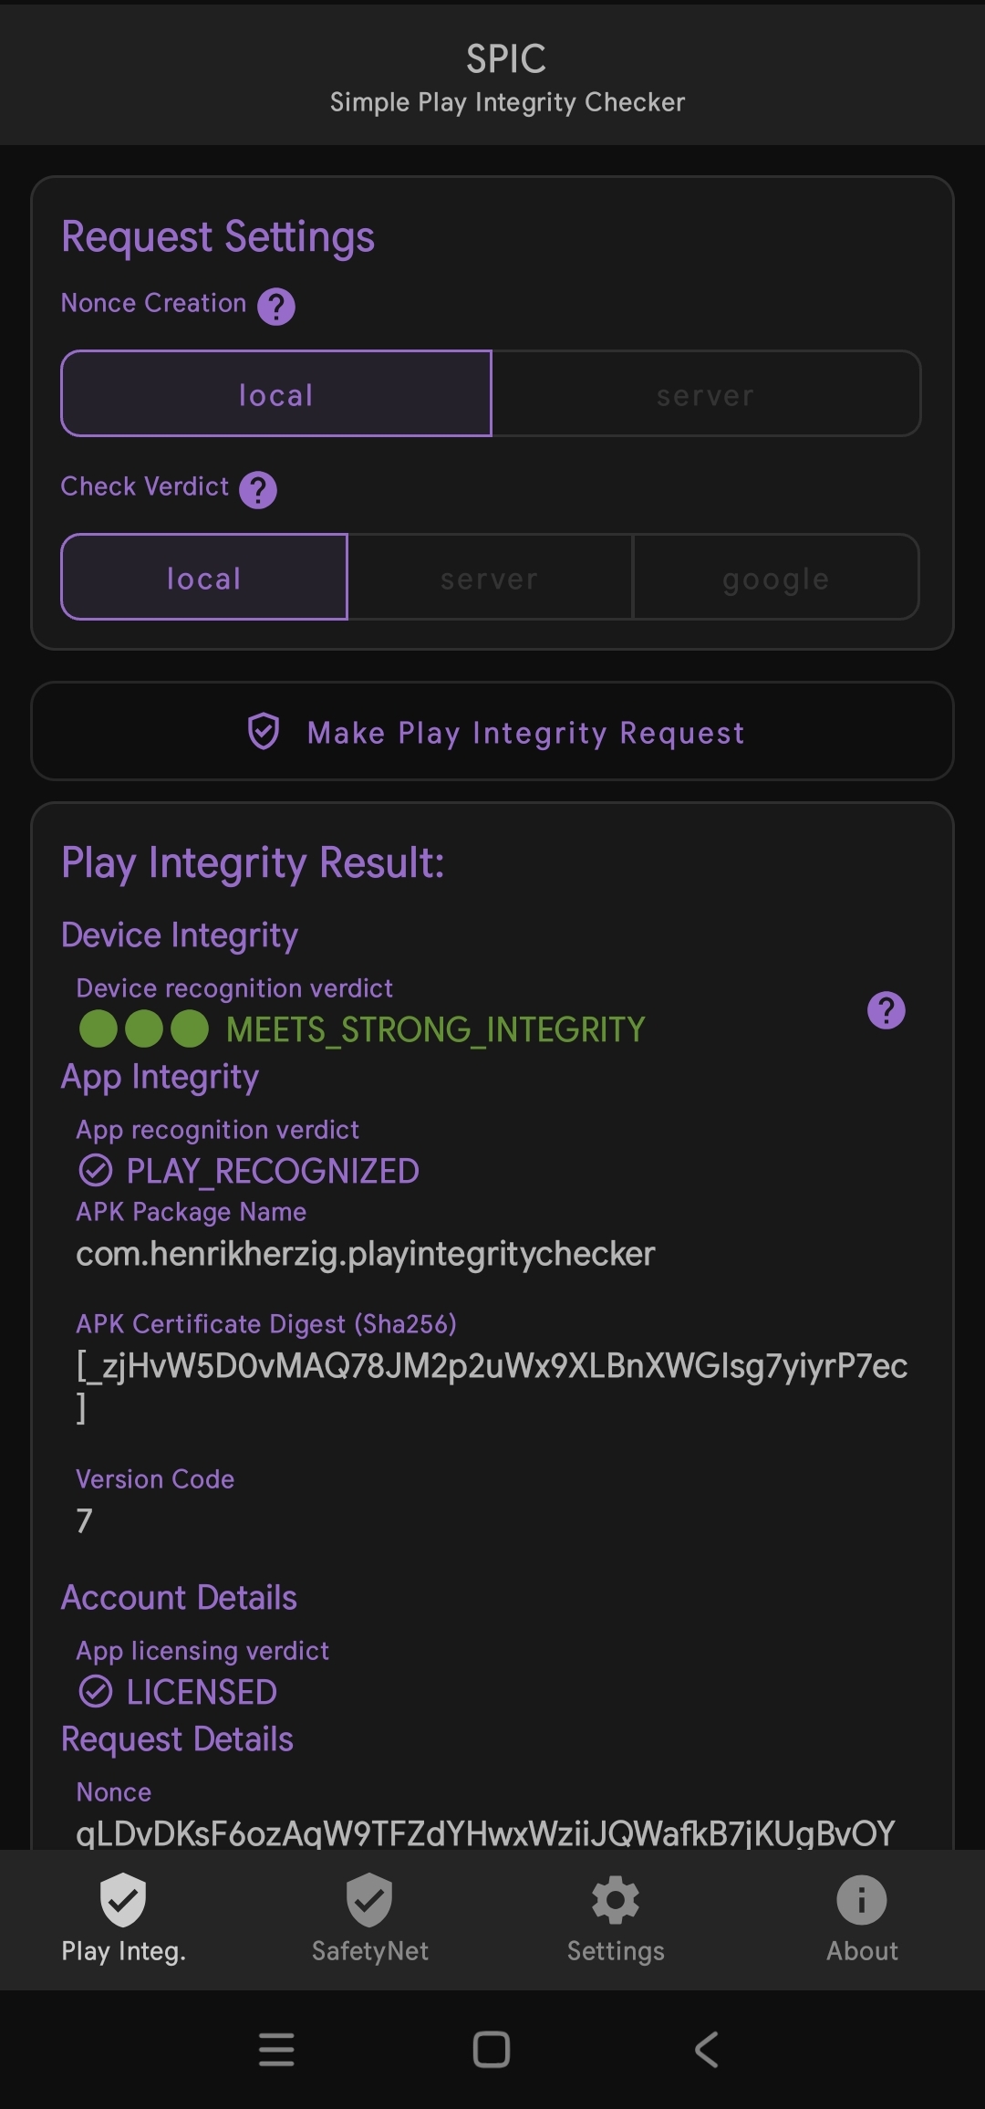
Task: Set Check Verdict to google
Action: [775, 578]
